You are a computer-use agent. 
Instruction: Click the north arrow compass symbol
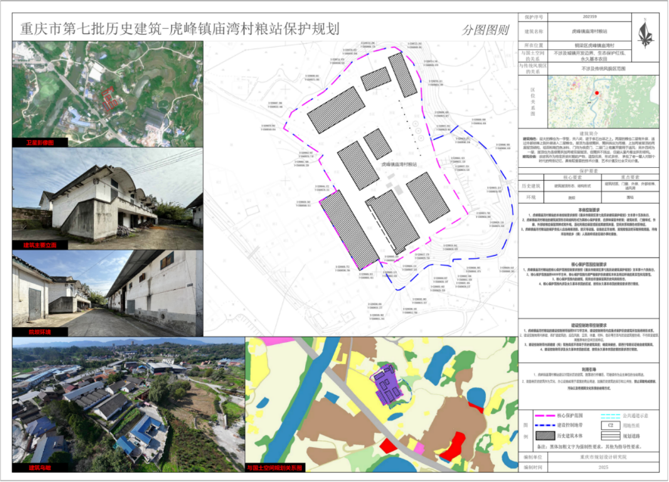pos(646,33)
